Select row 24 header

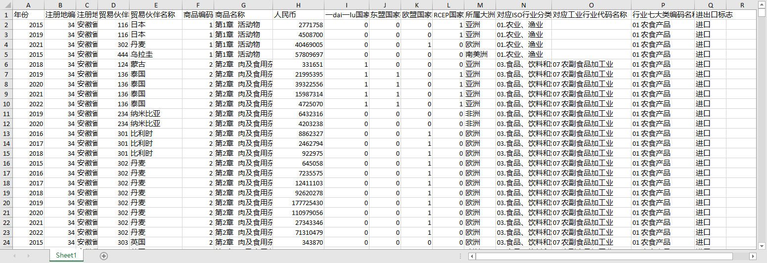click(x=6, y=242)
